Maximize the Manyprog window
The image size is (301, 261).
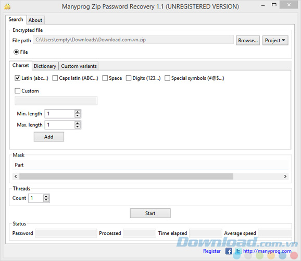click(x=274, y=5)
